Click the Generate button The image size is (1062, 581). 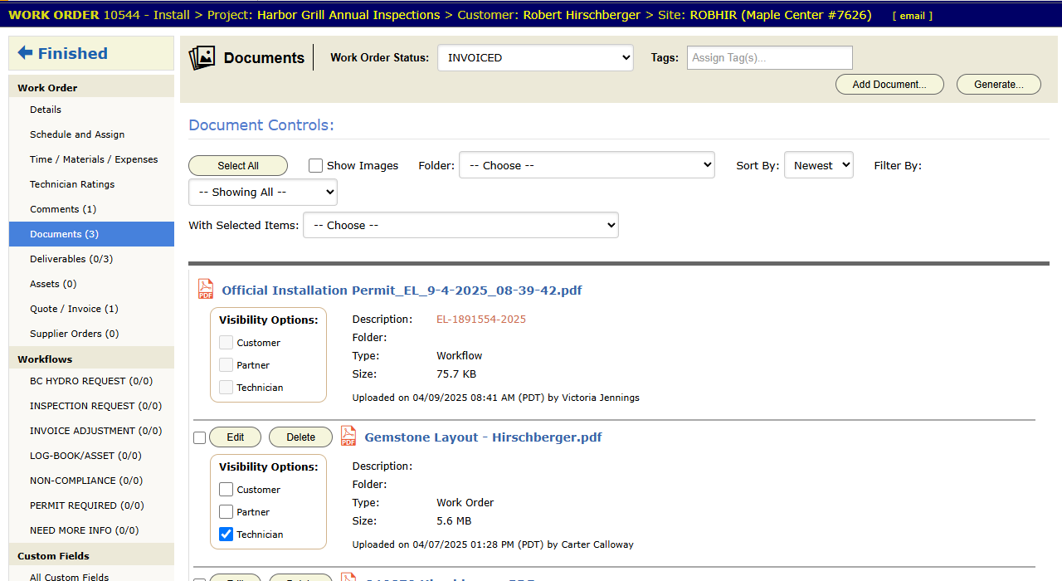pyautogui.click(x=999, y=84)
